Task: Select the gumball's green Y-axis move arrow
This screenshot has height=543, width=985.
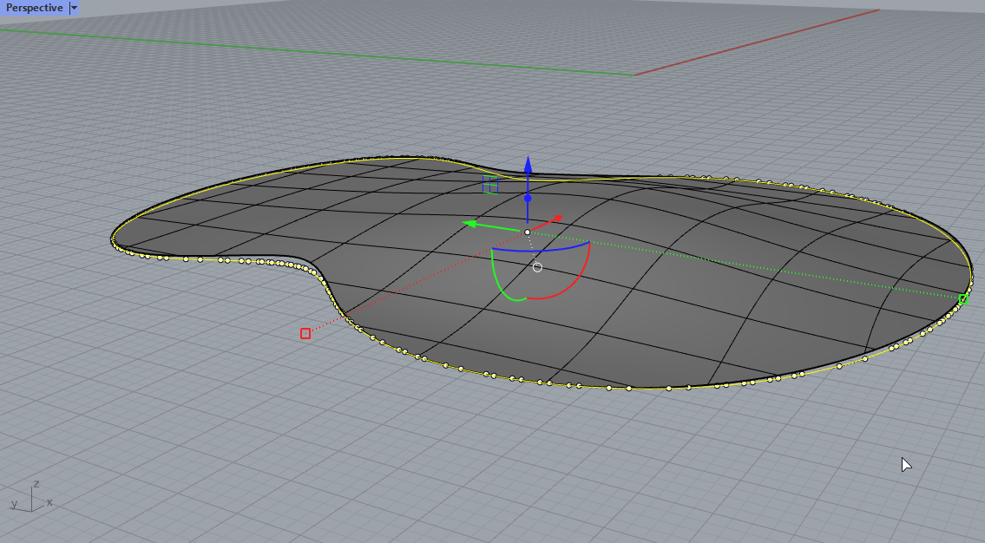Action: click(x=476, y=224)
